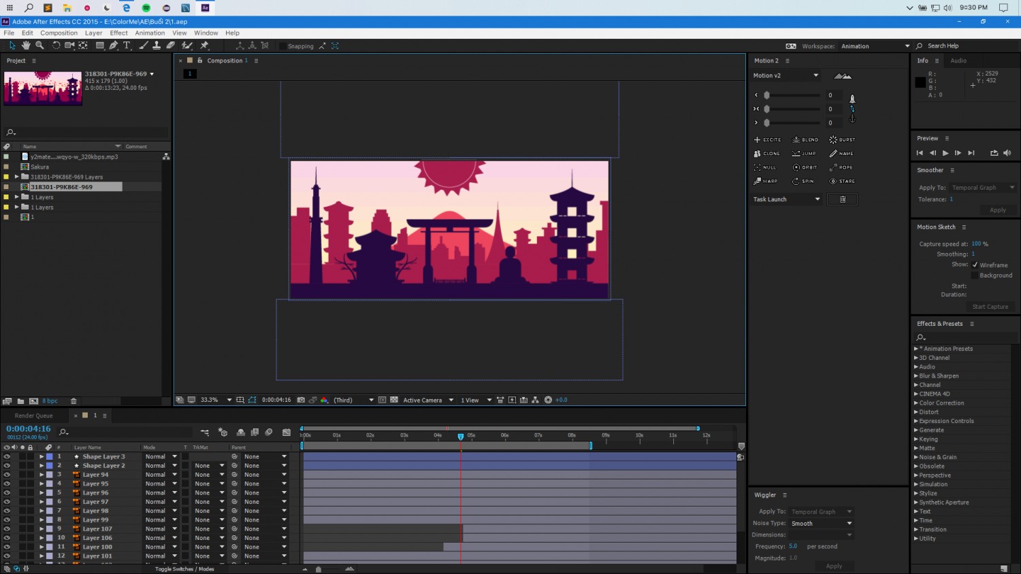Adjust the first Motion v2 slider handle

pos(766,95)
